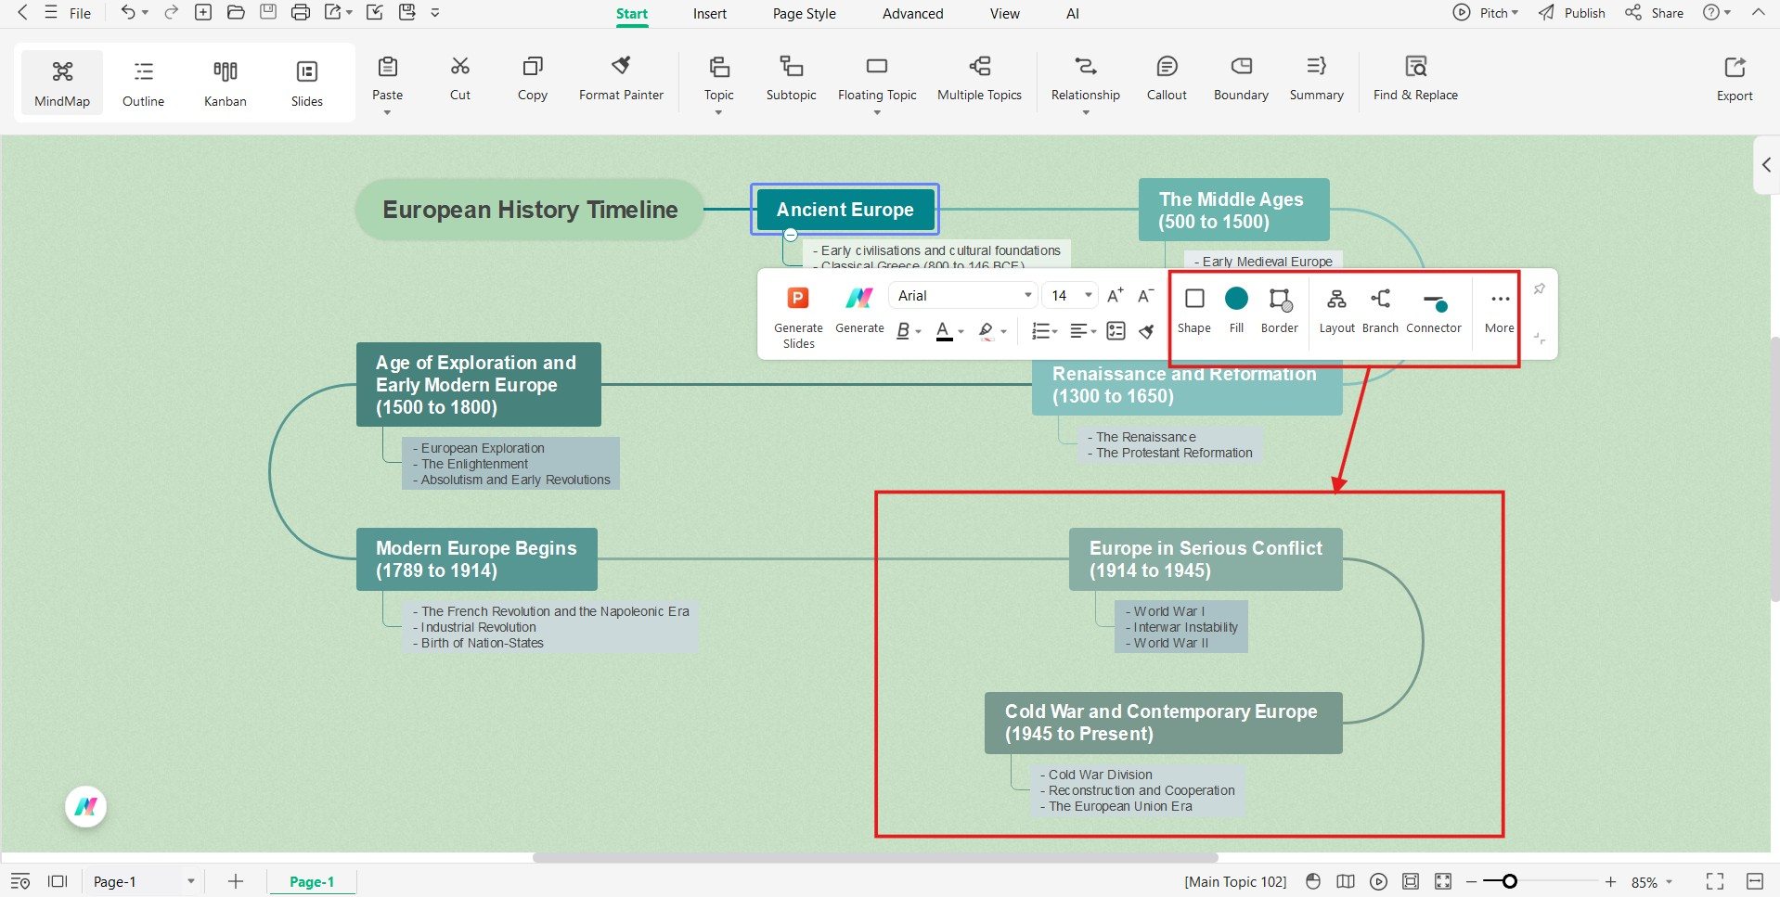Click the Publish button

[x=1571, y=13]
